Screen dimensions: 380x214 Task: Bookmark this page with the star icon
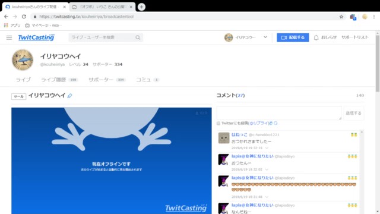pos(341,17)
